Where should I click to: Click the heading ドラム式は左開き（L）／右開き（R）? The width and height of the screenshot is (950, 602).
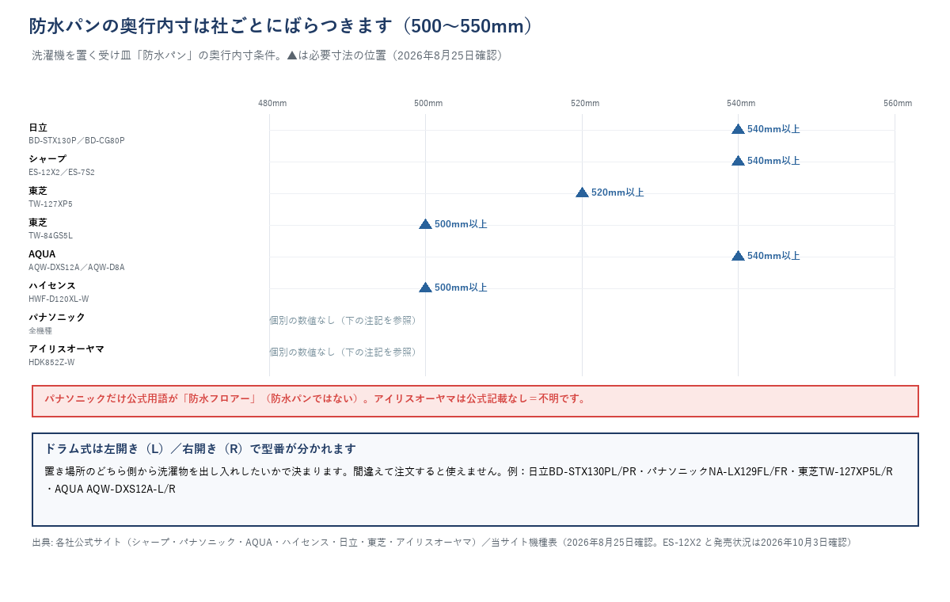(200, 449)
